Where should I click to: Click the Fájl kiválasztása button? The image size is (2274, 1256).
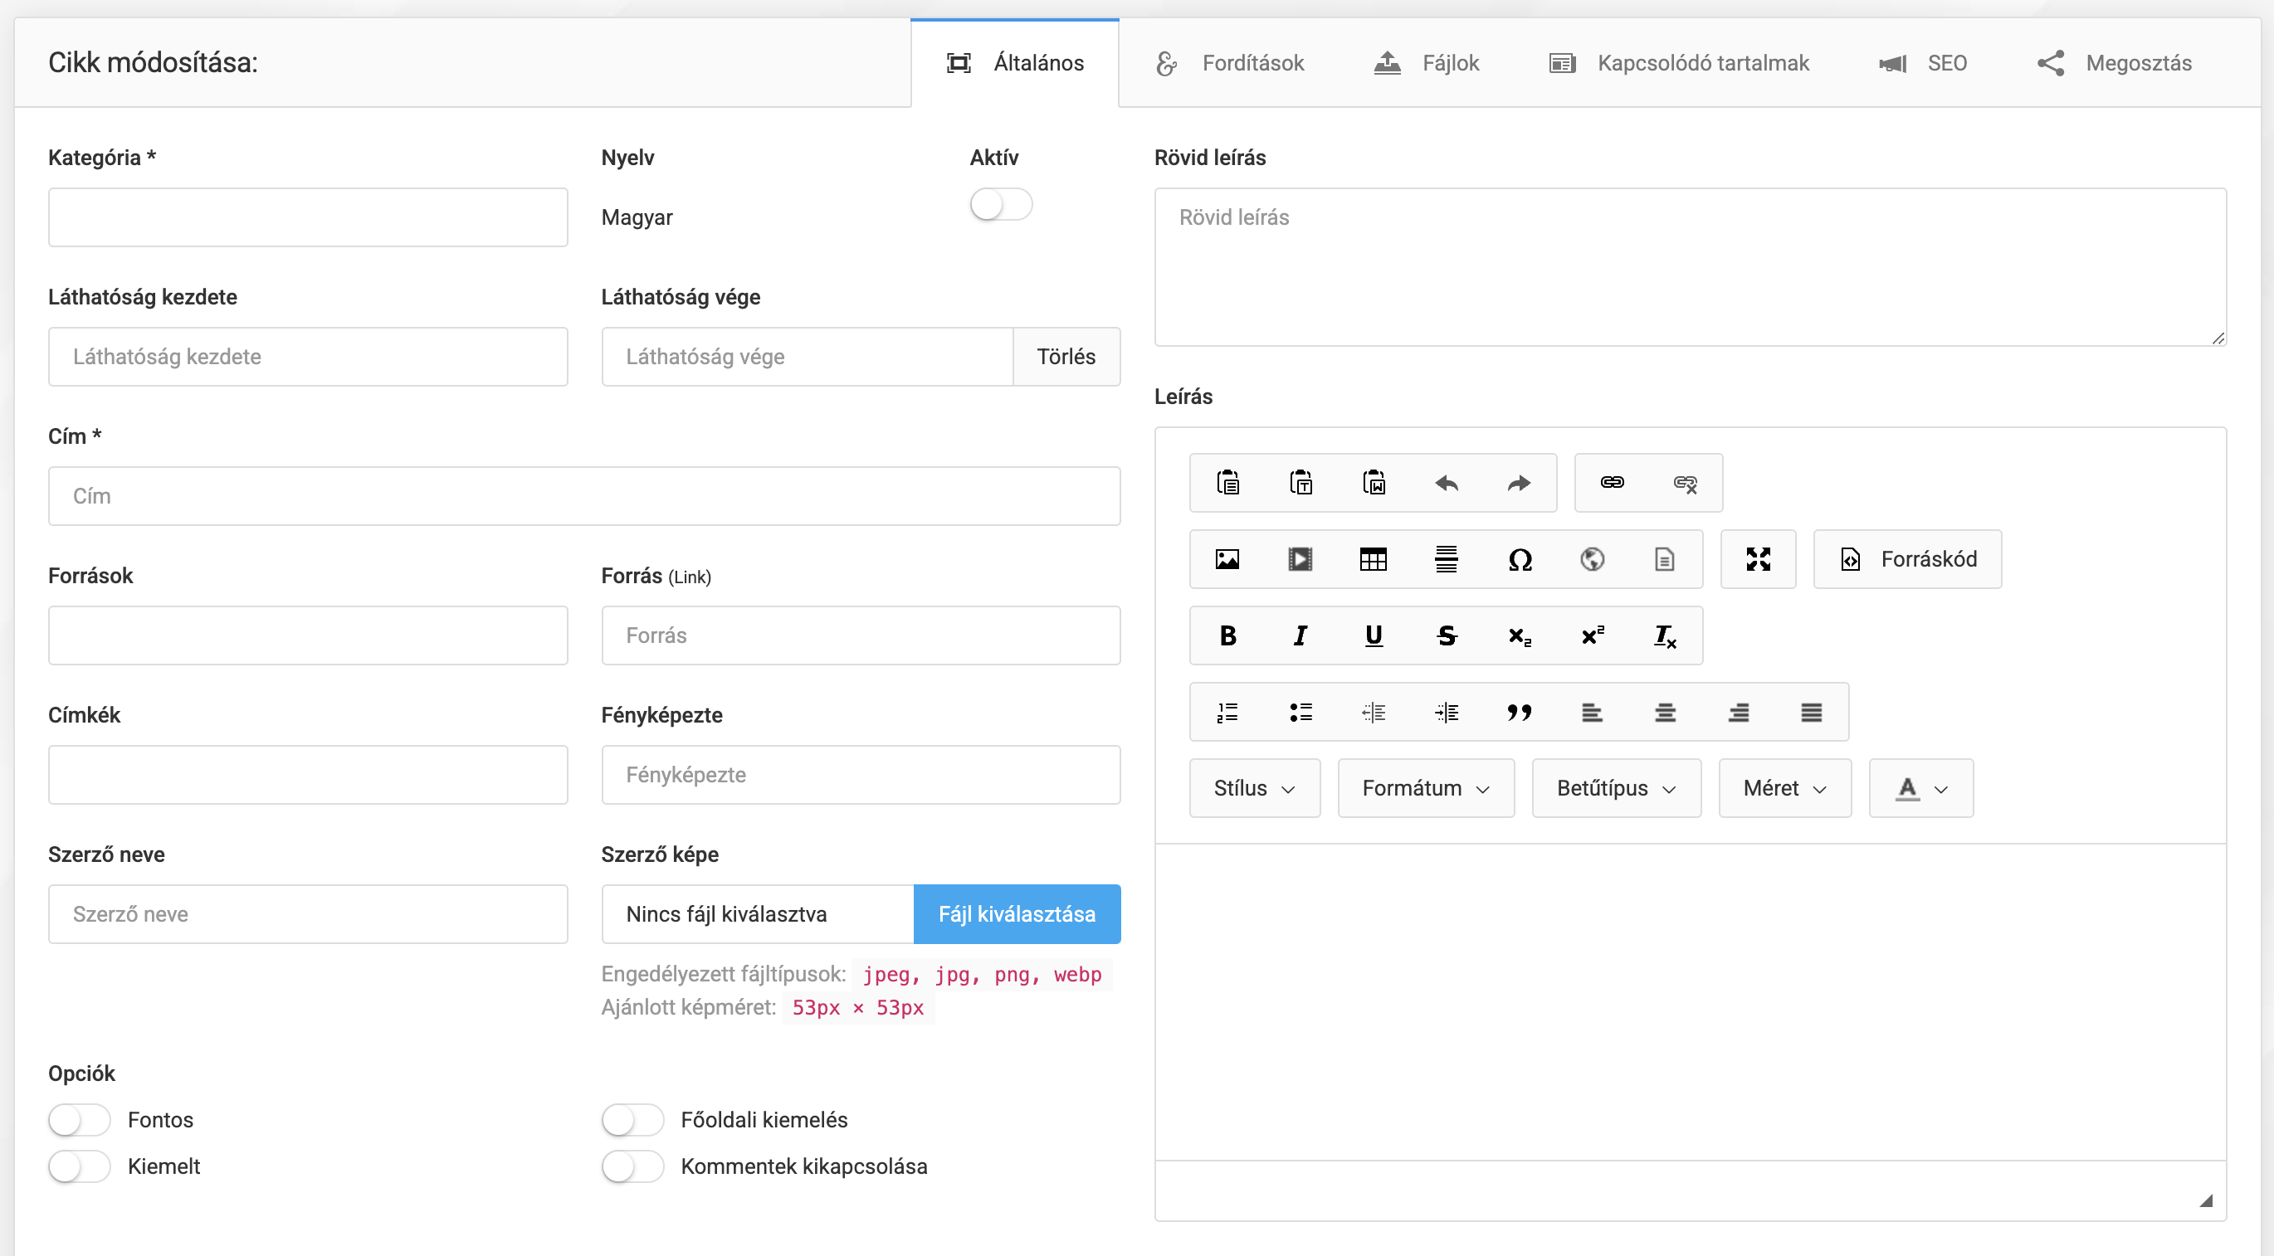[x=1016, y=913]
